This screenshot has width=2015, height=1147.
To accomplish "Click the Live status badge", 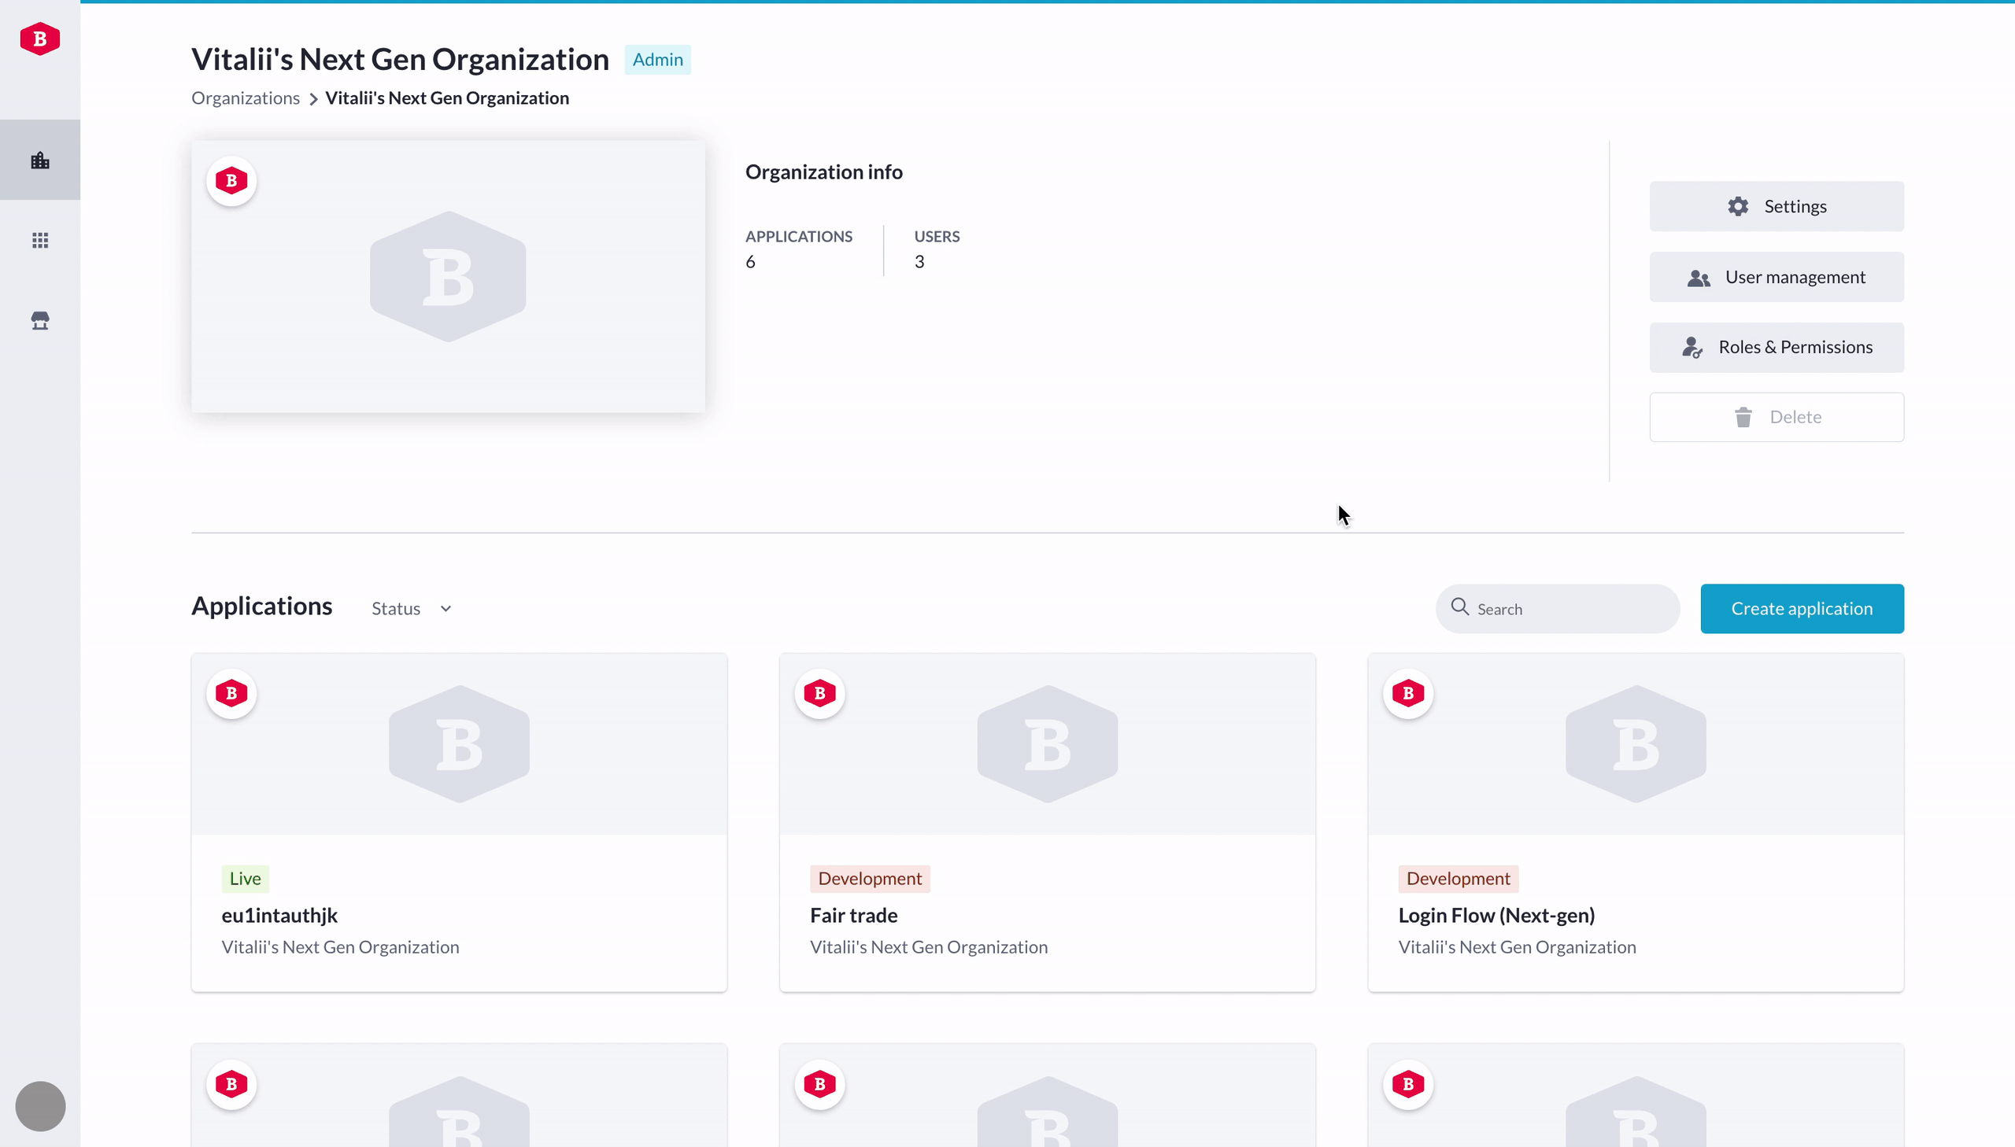I will [x=245, y=879].
